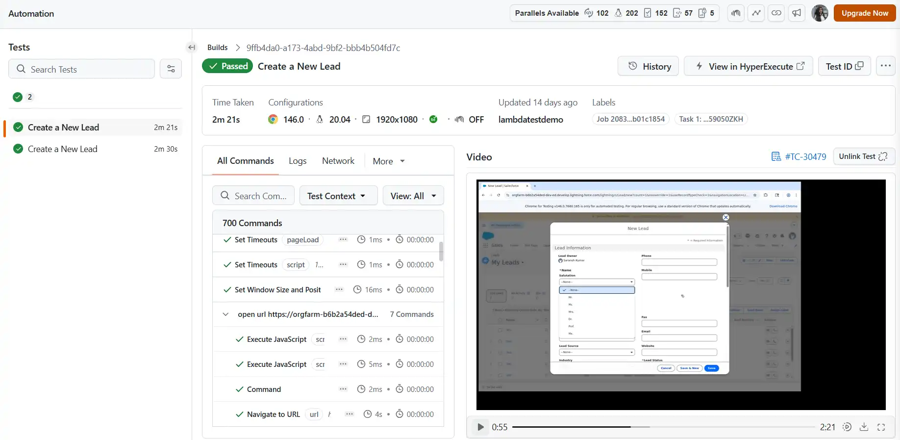Click the History button

coord(648,66)
